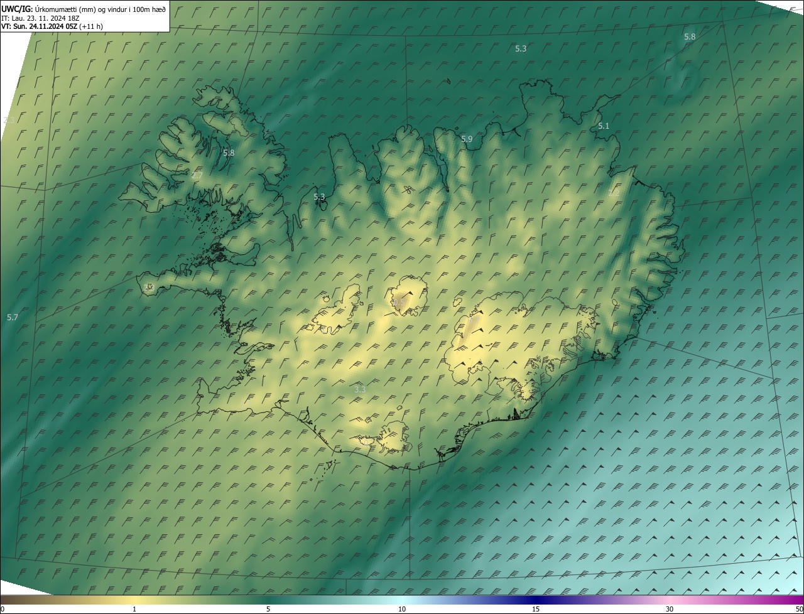Click the 3.3 value in southern Iceland
804x614 pixels.
pos(360,389)
